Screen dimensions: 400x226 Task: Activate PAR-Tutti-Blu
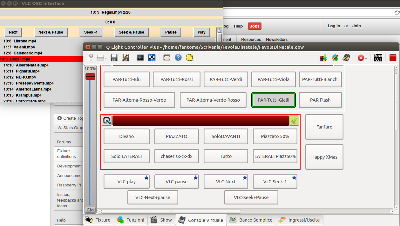click(126, 79)
